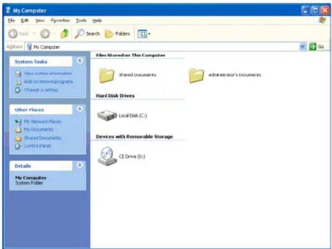Open the File menu
Screen dimensions: 332x249
click(x=11, y=20)
